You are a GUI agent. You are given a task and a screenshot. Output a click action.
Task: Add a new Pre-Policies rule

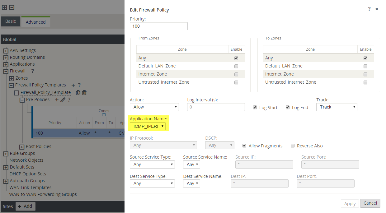click(57, 100)
